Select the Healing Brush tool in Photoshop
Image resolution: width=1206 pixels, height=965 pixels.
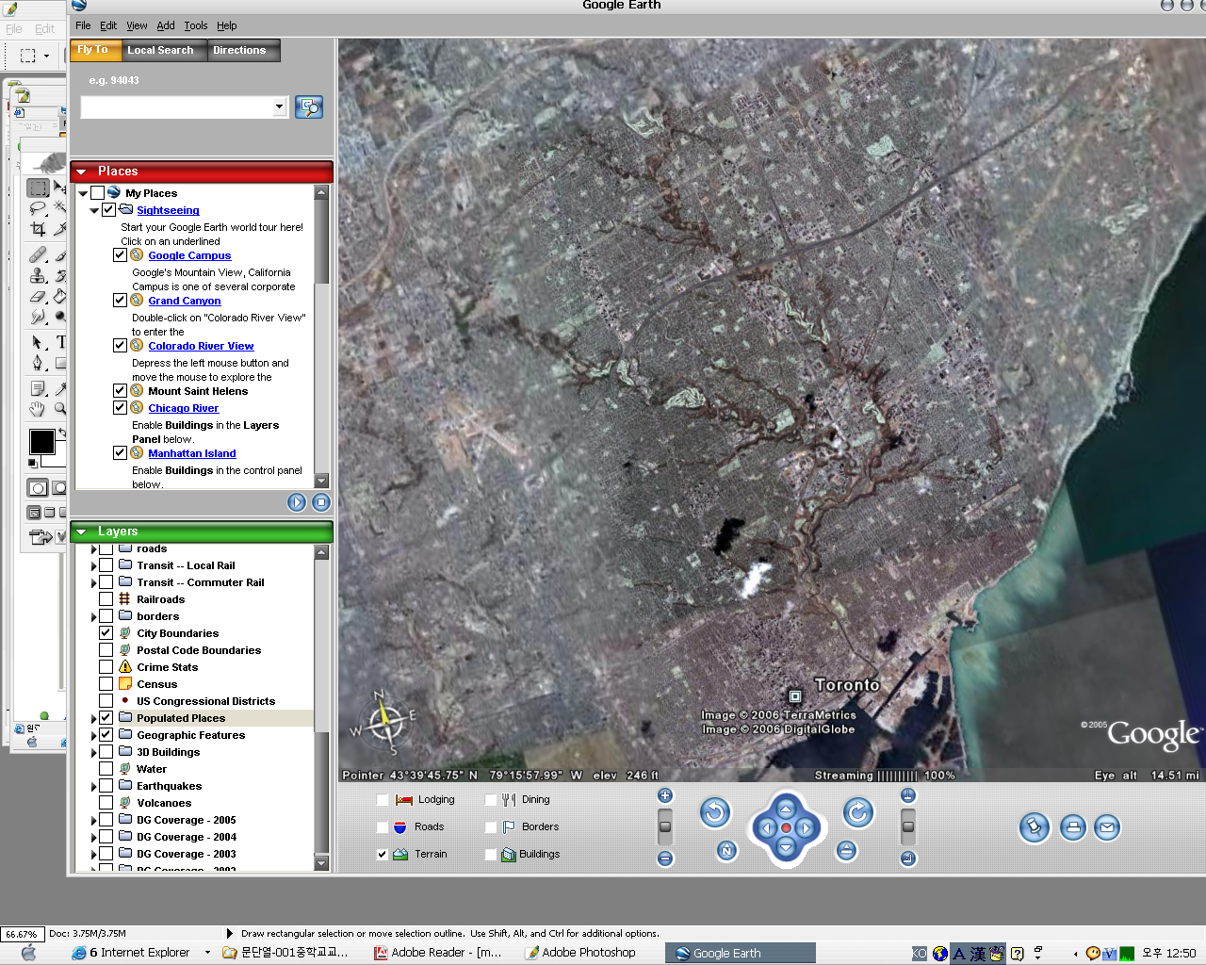click(38, 254)
